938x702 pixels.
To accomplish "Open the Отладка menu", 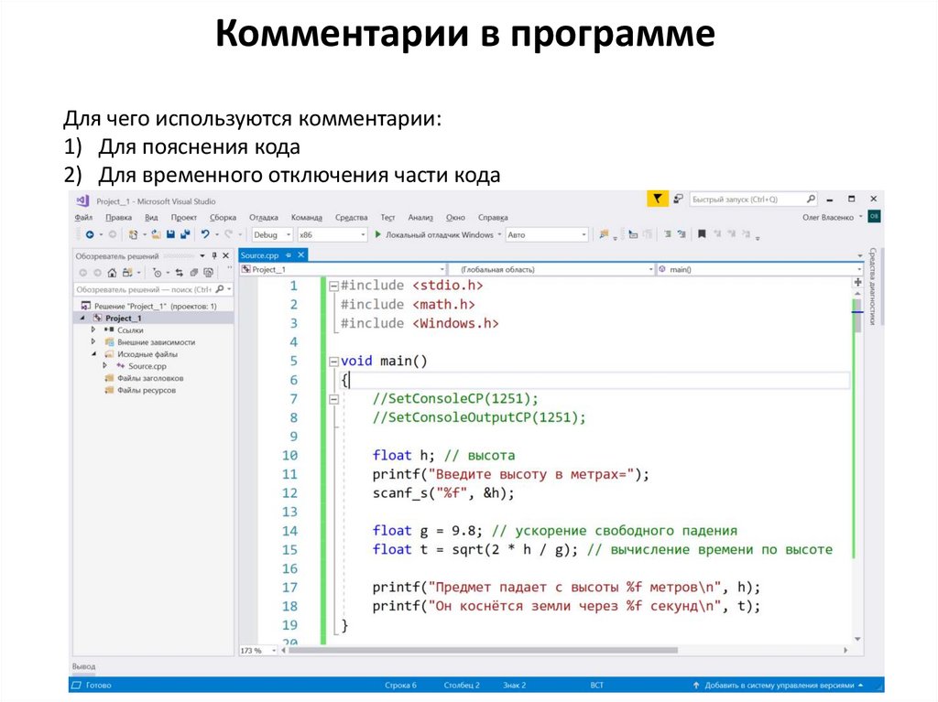I will [x=263, y=218].
